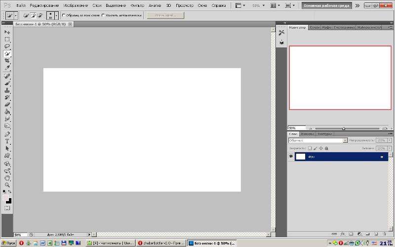Open the layer blending mode dropdown
Image resolution: width=395 pixels, height=247 pixels.
pos(318,140)
